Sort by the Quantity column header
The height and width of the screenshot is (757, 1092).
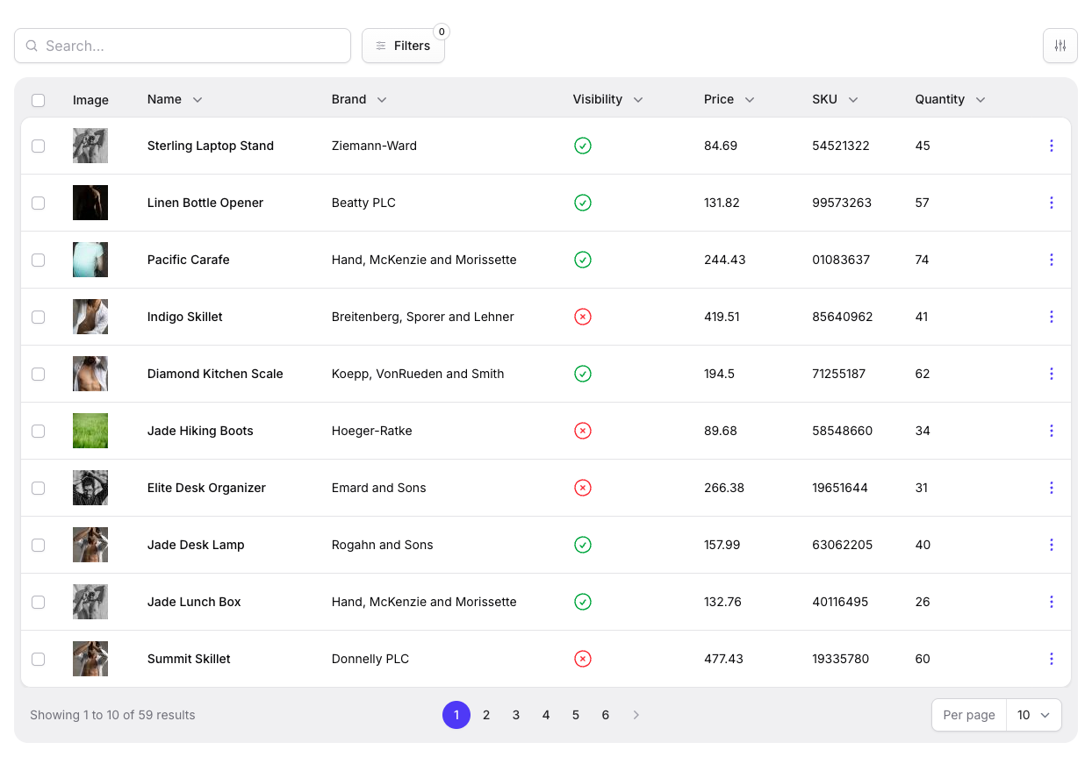[950, 99]
